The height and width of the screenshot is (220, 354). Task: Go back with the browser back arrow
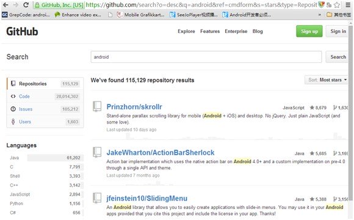pos(5,5)
